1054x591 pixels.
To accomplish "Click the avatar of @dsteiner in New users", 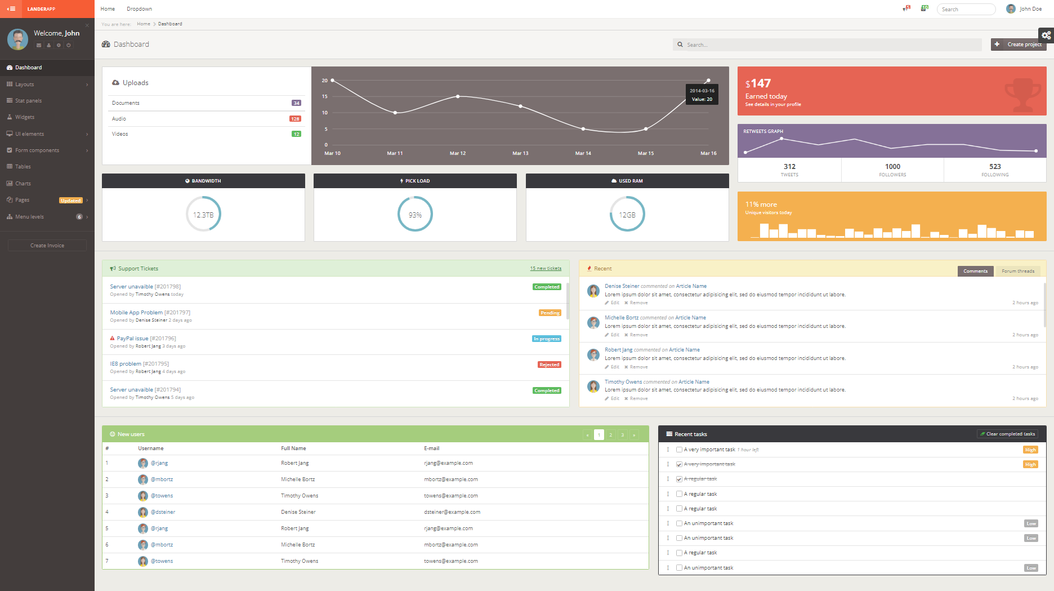I will click(x=143, y=512).
